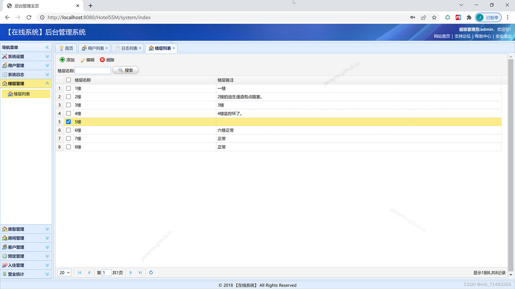Click the red Delete button
This screenshot has width=515, height=289.
[107, 60]
